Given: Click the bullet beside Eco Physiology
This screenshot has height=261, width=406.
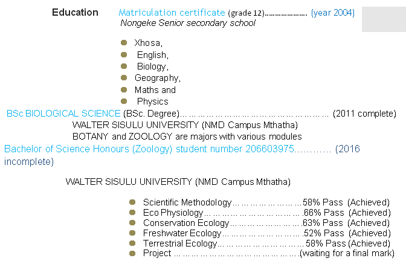Looking at the screenshot, I should [x=132, y=212].
